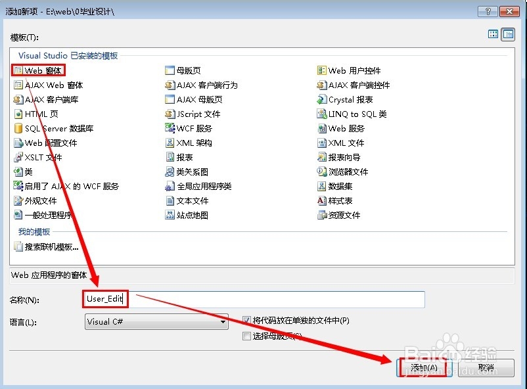Select 全局应用程序类 template
Screen dimensions: 527x389
coord(198,186)
